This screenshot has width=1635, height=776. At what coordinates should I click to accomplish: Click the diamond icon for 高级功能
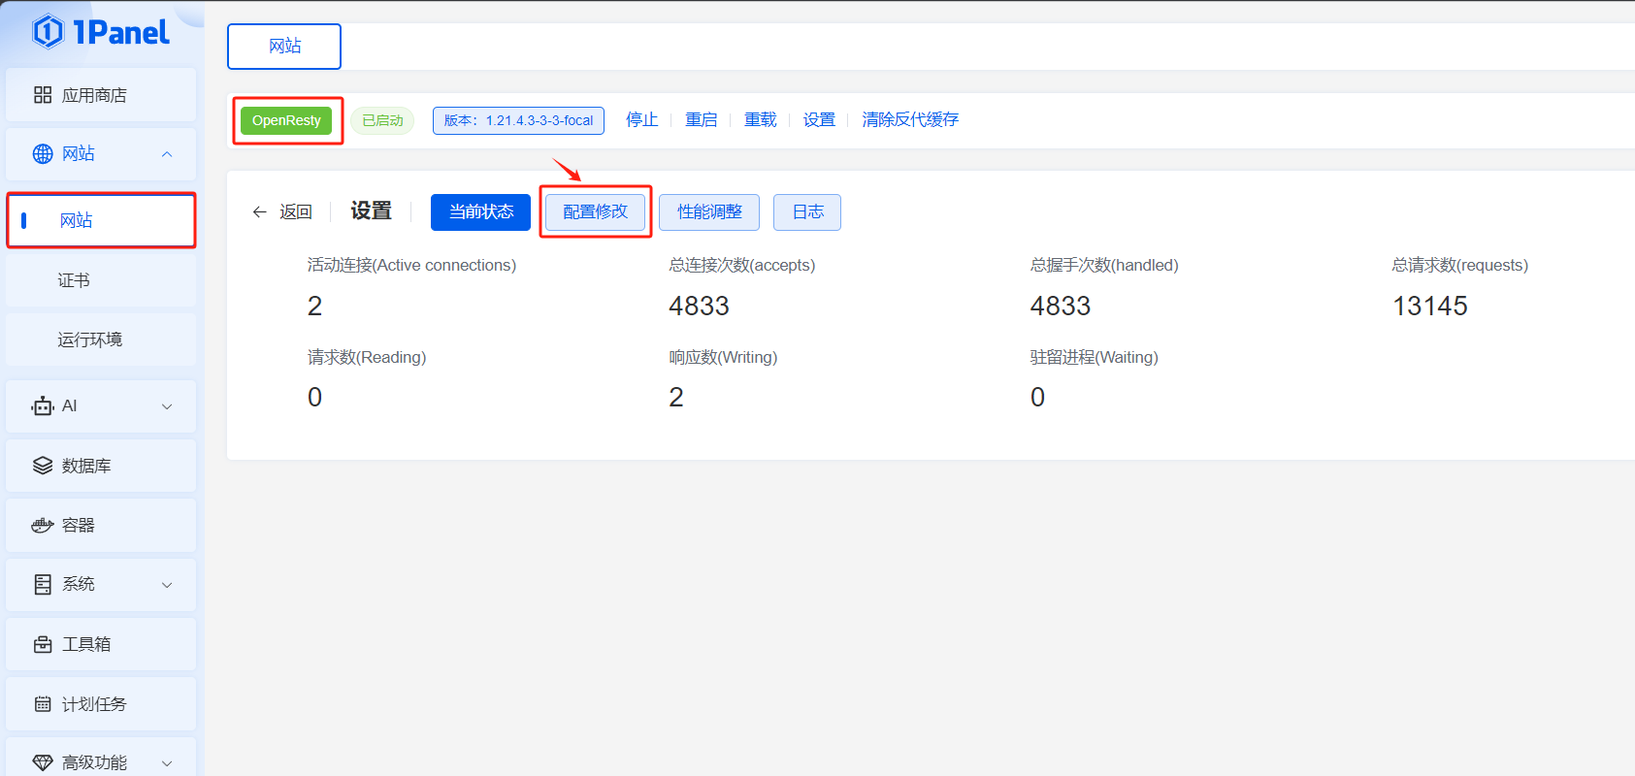(43, 763)
